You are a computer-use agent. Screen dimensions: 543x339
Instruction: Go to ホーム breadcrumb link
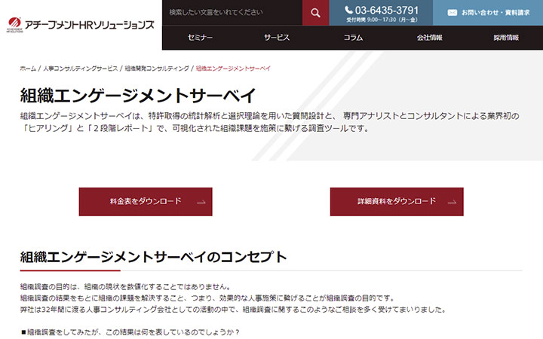click(28, 69)
